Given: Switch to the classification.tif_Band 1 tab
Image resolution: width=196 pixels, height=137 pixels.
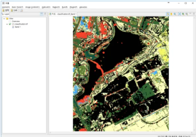Looking at the screenshot, I should [63, 14].
